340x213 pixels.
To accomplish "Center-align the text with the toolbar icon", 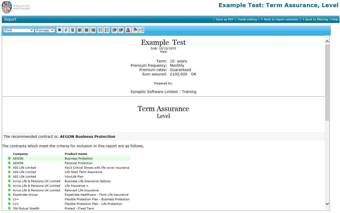I will tap(87, 30).
